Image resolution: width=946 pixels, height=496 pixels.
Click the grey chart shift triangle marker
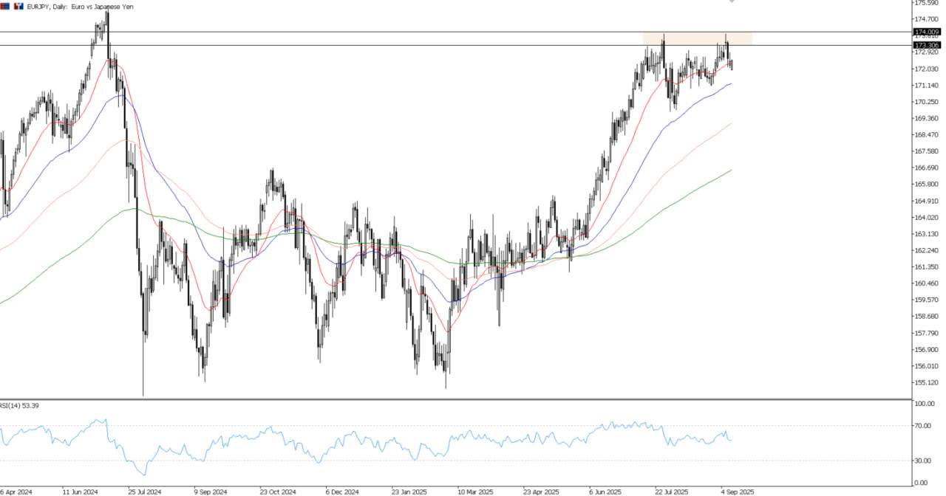point(732,1)
